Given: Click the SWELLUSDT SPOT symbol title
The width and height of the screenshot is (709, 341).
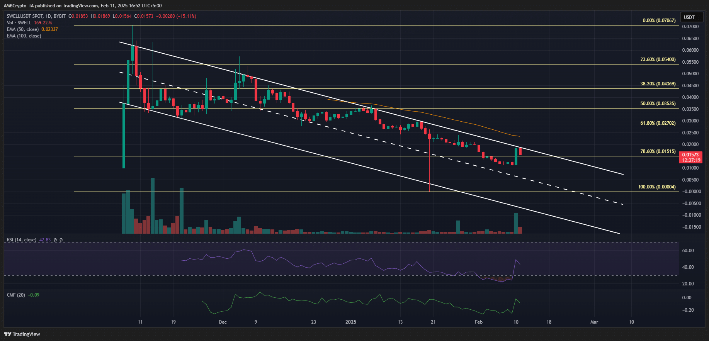Looking at the screenshot, I should (36, 16).
